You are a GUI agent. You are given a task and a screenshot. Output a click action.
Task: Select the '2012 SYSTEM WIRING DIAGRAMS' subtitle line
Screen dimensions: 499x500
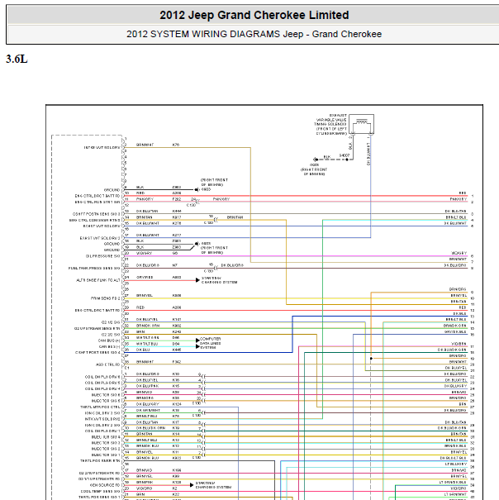254,34
